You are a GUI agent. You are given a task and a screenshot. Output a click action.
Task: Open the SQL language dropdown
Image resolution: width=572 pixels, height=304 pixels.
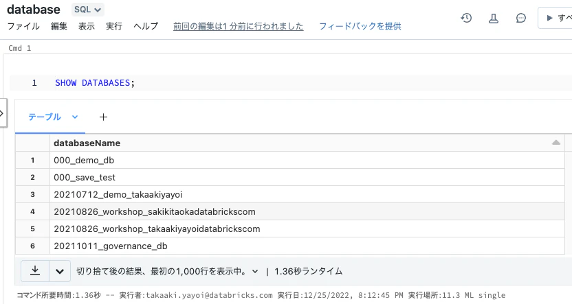87,10
